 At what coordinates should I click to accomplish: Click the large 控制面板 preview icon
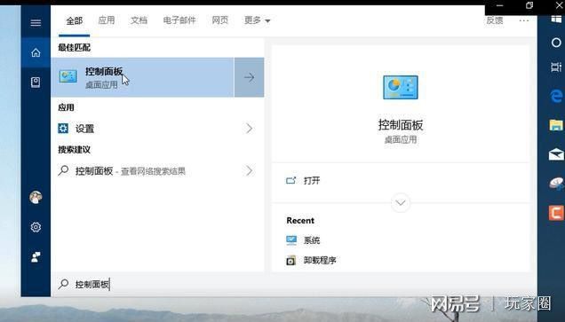[x=401, y=87]
